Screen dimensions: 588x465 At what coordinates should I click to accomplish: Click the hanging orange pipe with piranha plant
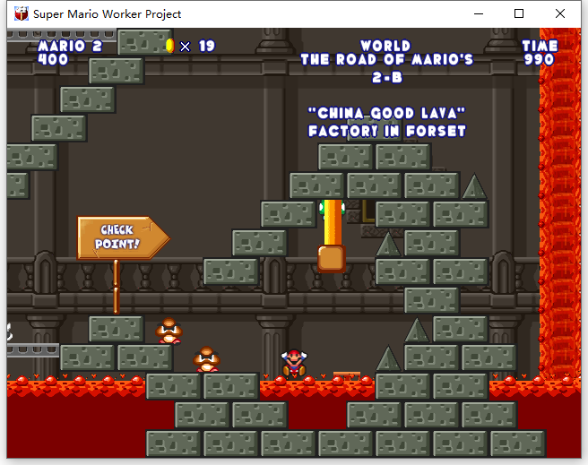[x=332, y=236]
